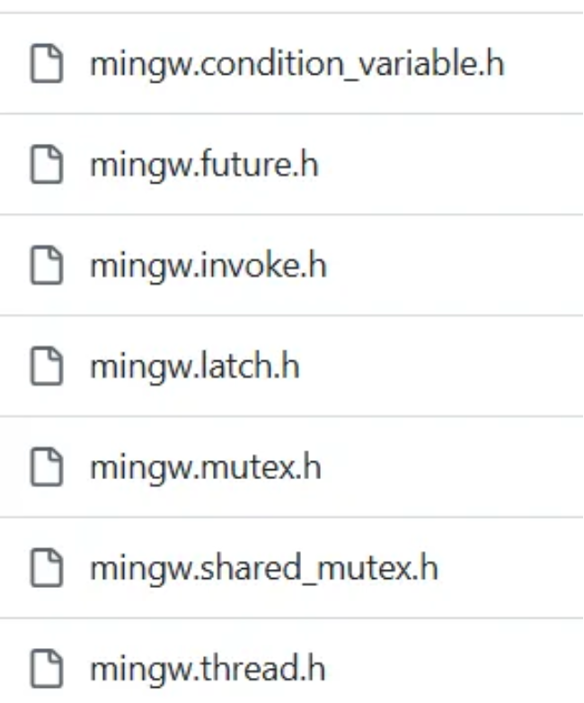Click the file icon for mingw.shared_mutex.h
Viewport: 584px width, 703px height.
47,567
